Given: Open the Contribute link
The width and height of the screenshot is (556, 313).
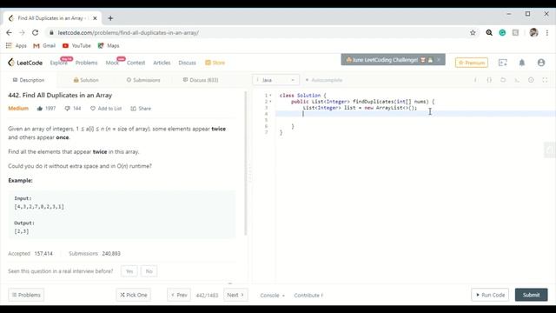Looking at the screenshot, I should 308,296.
